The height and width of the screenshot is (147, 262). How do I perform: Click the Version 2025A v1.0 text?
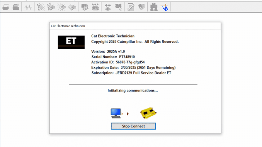pyautogui.click(x=108, y=51)
